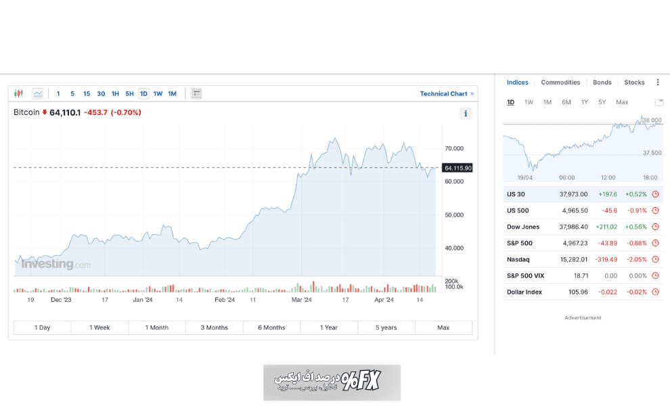The height and width of the screenshot is (406, 670).
Task: Open the three-dot menu beside Stocks tab
Action: pos(658,82)
